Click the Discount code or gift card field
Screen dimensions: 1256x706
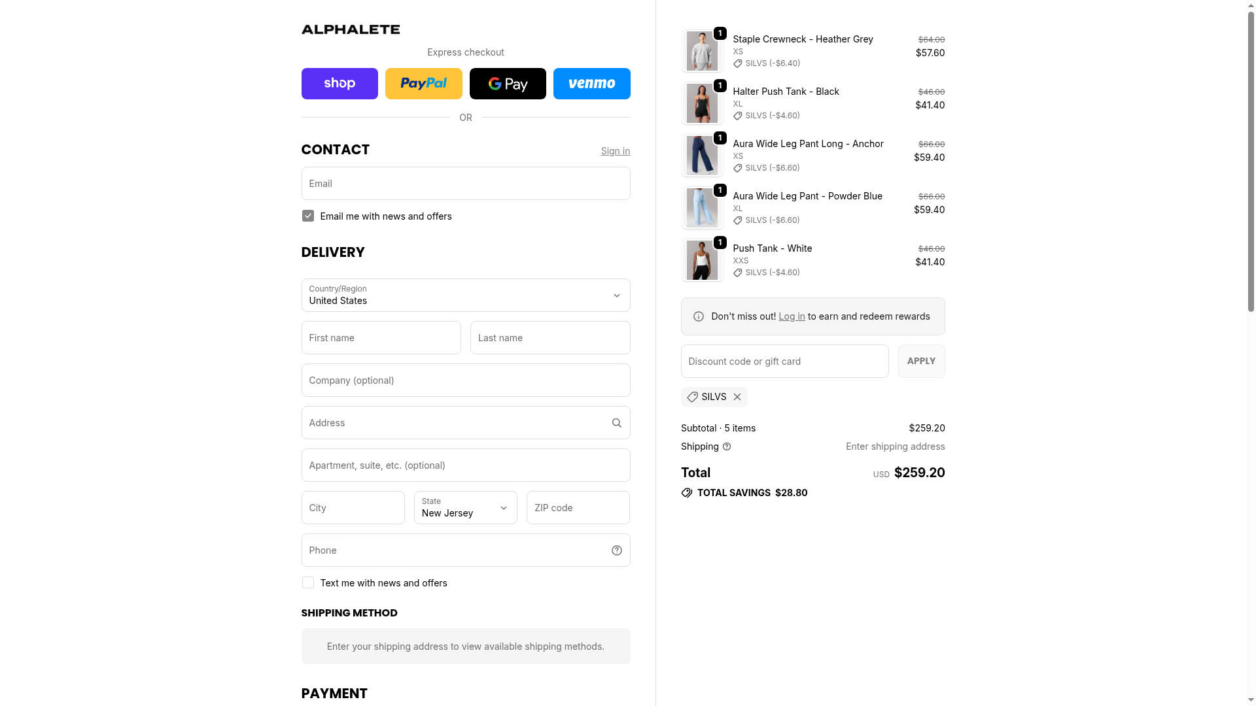point(784,361)
